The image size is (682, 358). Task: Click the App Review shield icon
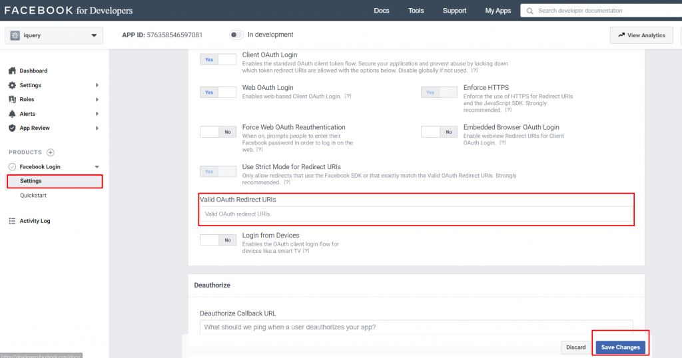click(x=12, y=128)
